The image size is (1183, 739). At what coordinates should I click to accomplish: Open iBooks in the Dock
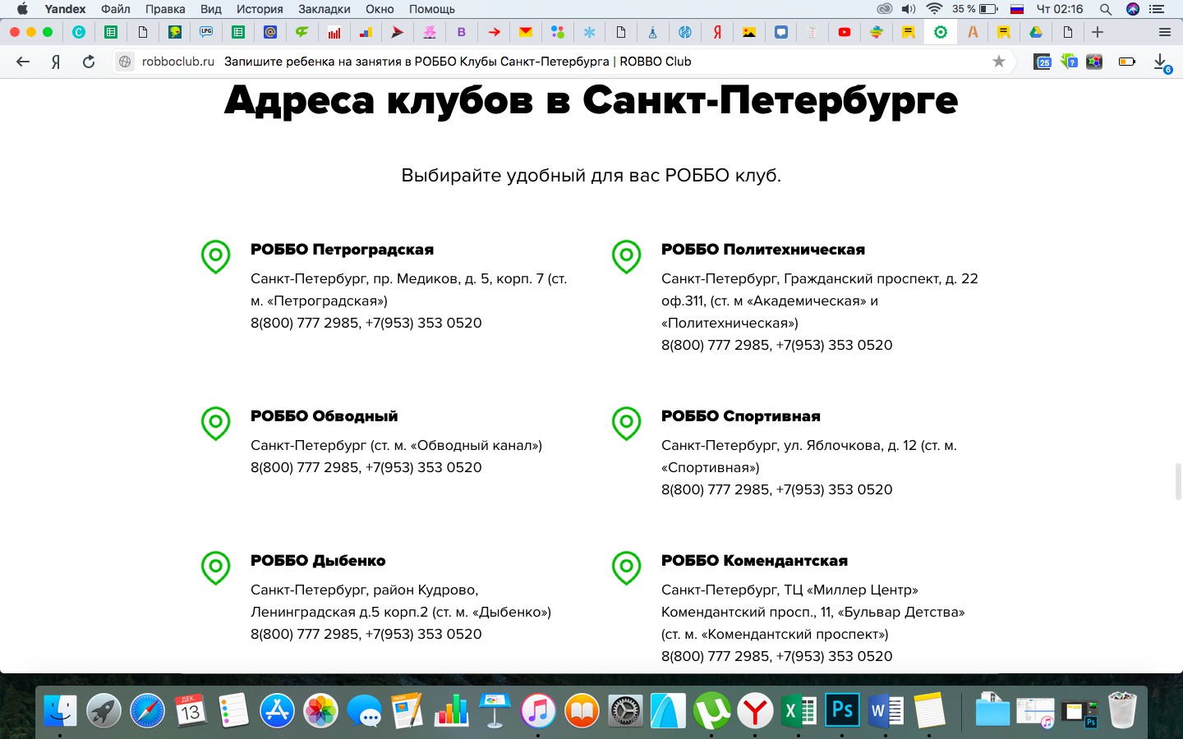[582, 710]
